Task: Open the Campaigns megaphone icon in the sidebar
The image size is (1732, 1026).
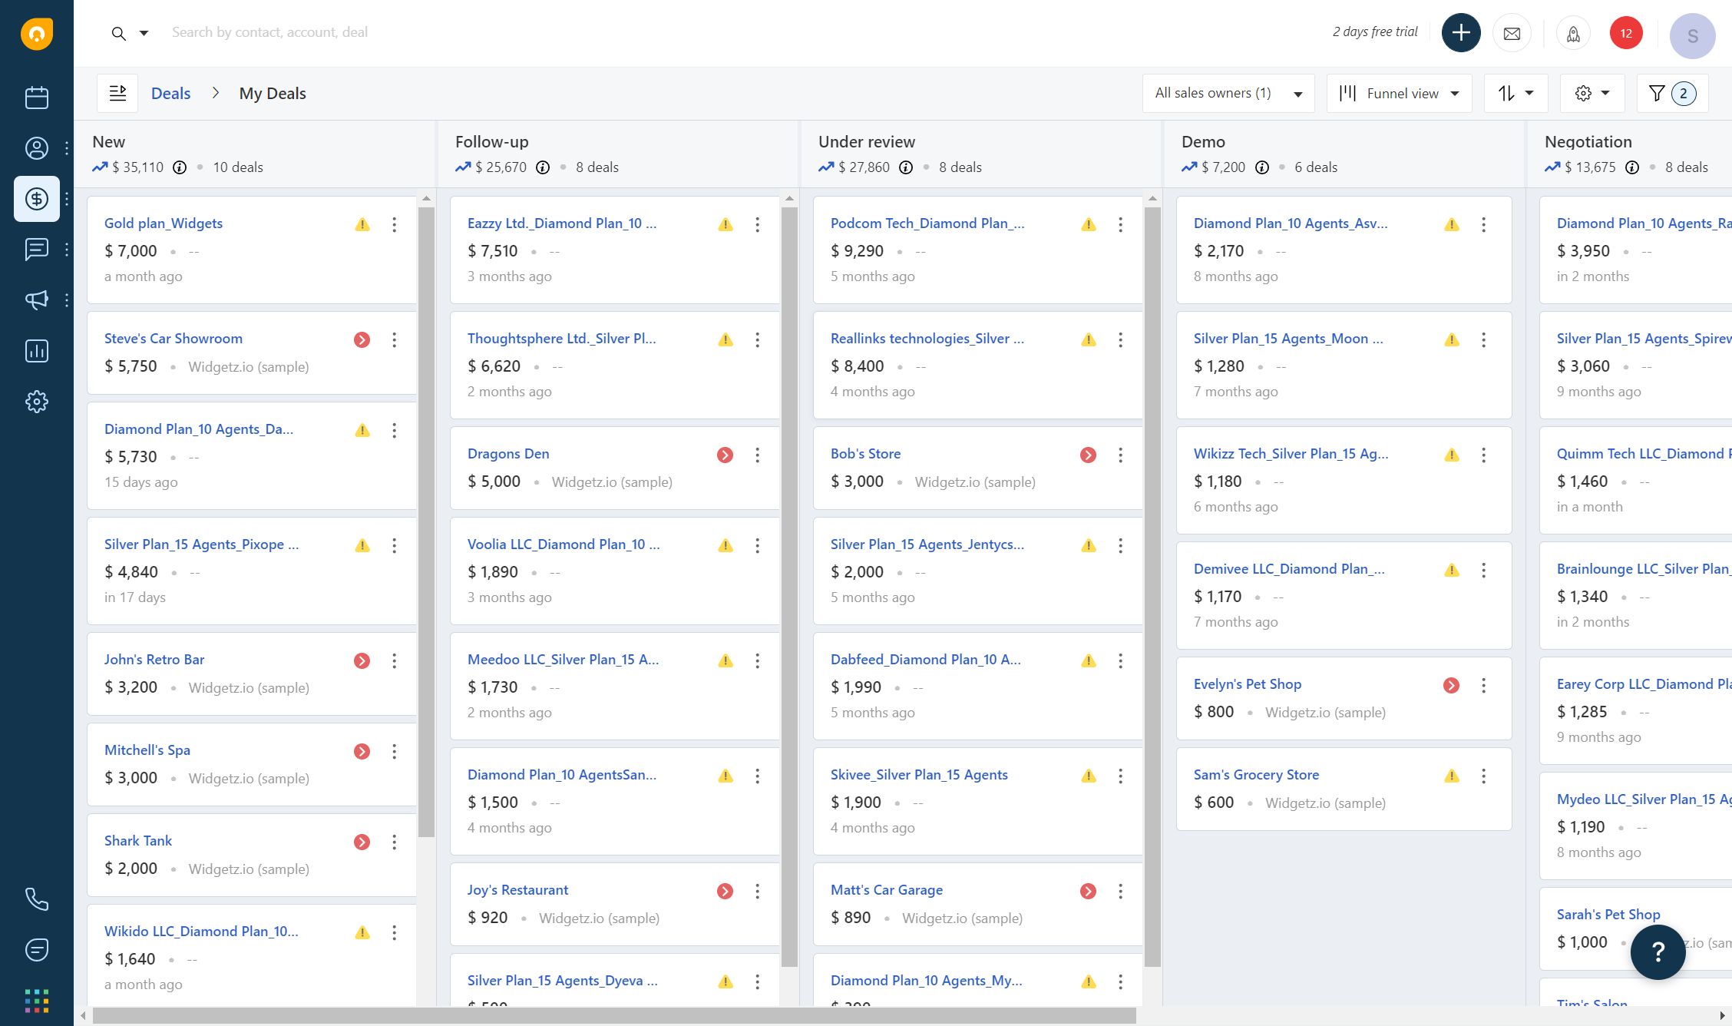Action: 36,300
